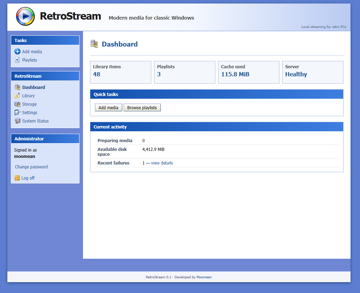360x293 pixels.
Task: Click the Add media quick task button
Action: [108, 107]
